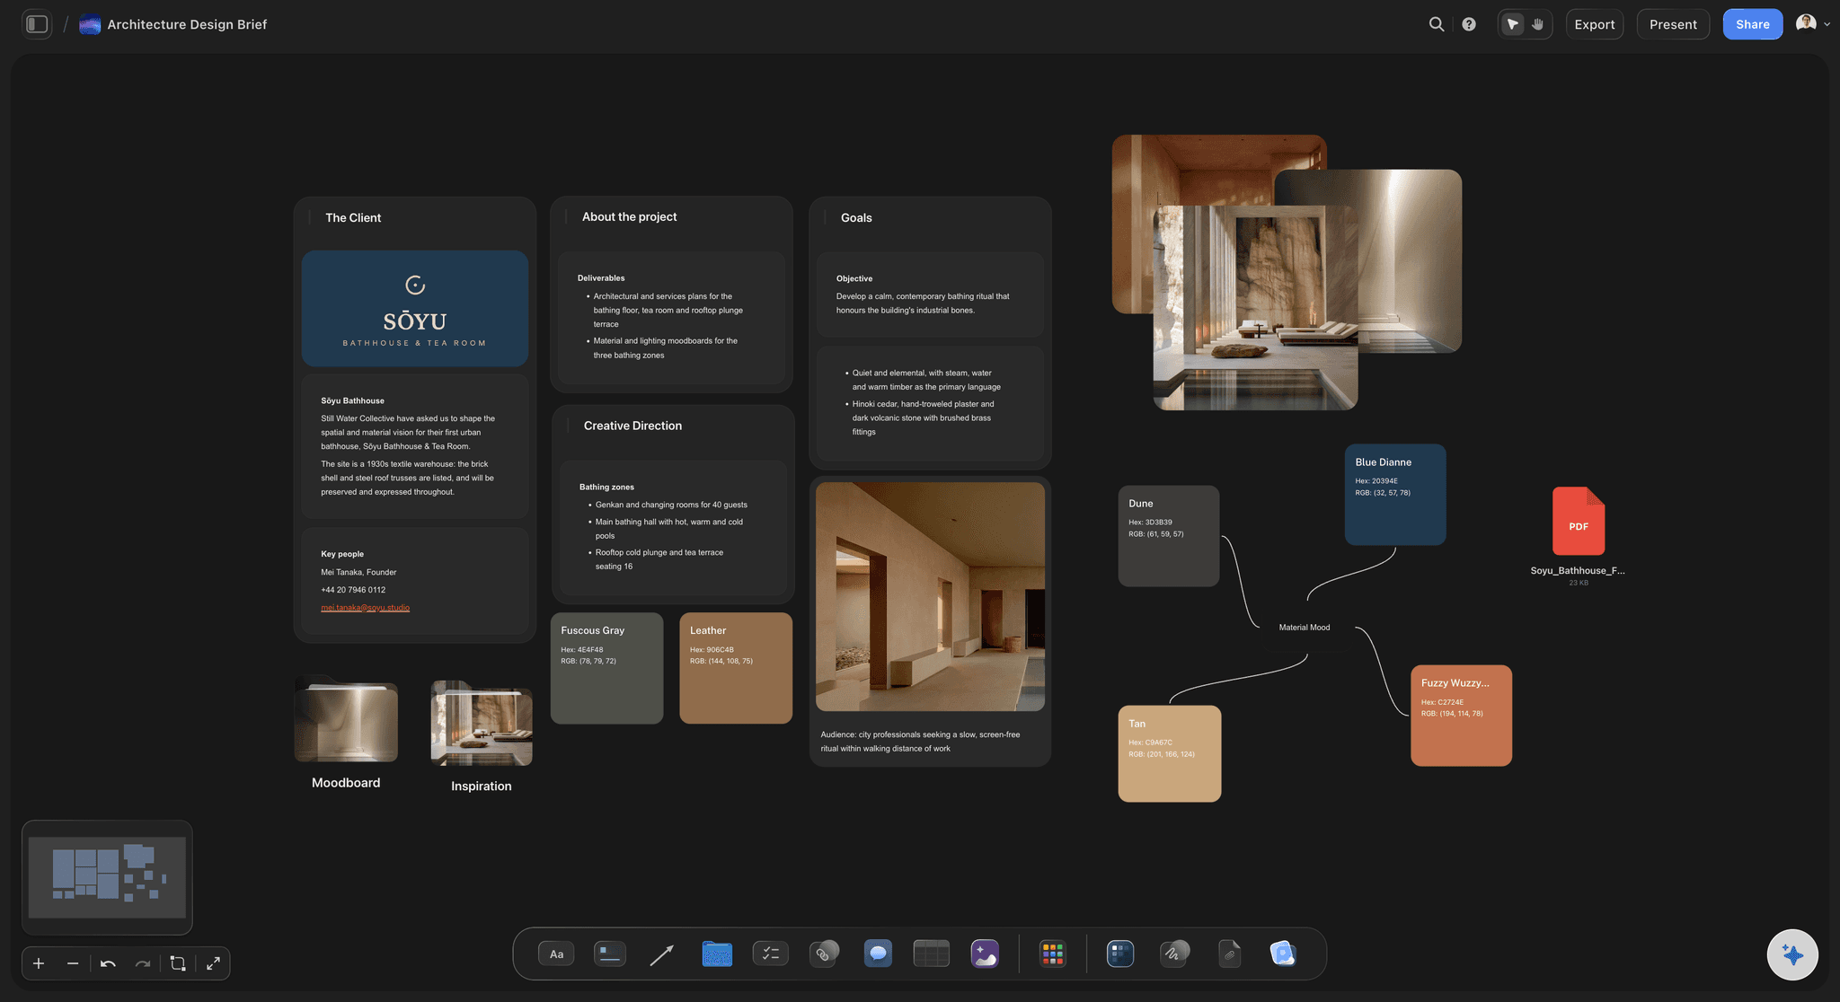This screenshot has width=1840, height=1002.
Task: Expand canvas to fullscreen arrows
Action: coord(213,963)
